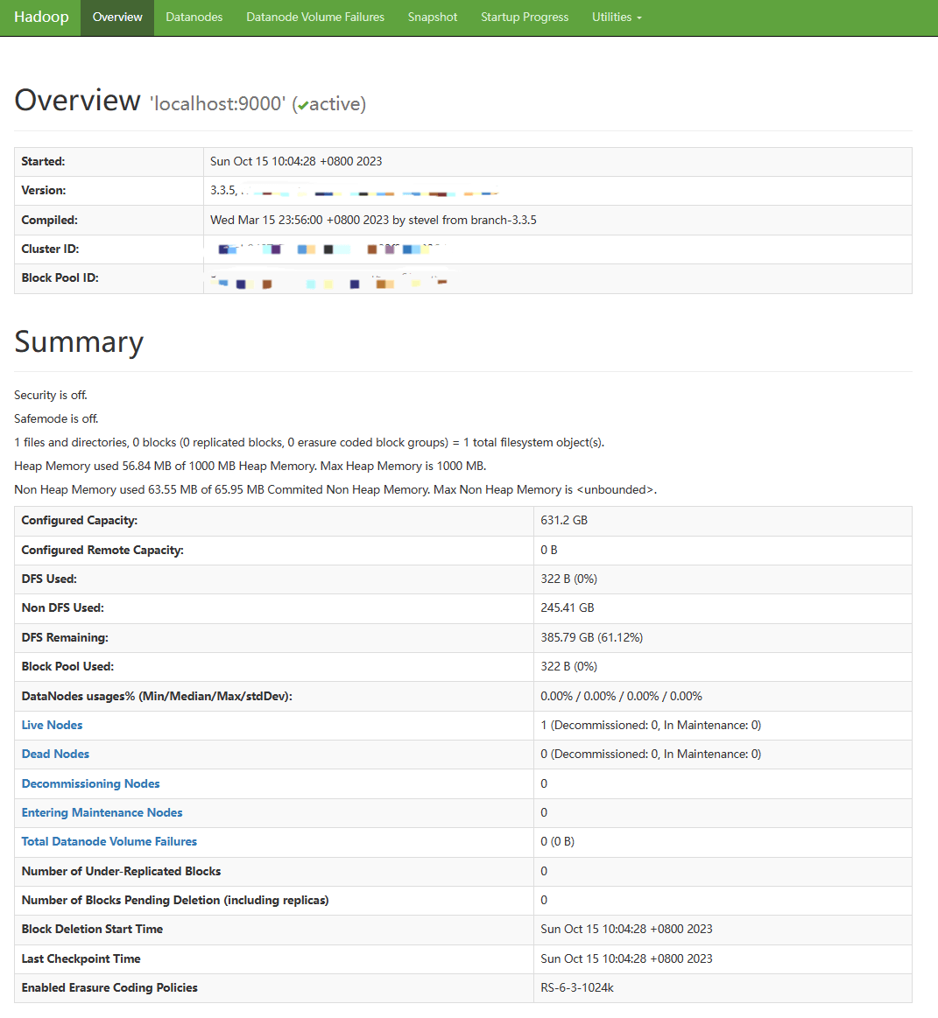Click the Overview page heading
The height and width of the screenshot is (1018, 938).
[x=78, y=101]
